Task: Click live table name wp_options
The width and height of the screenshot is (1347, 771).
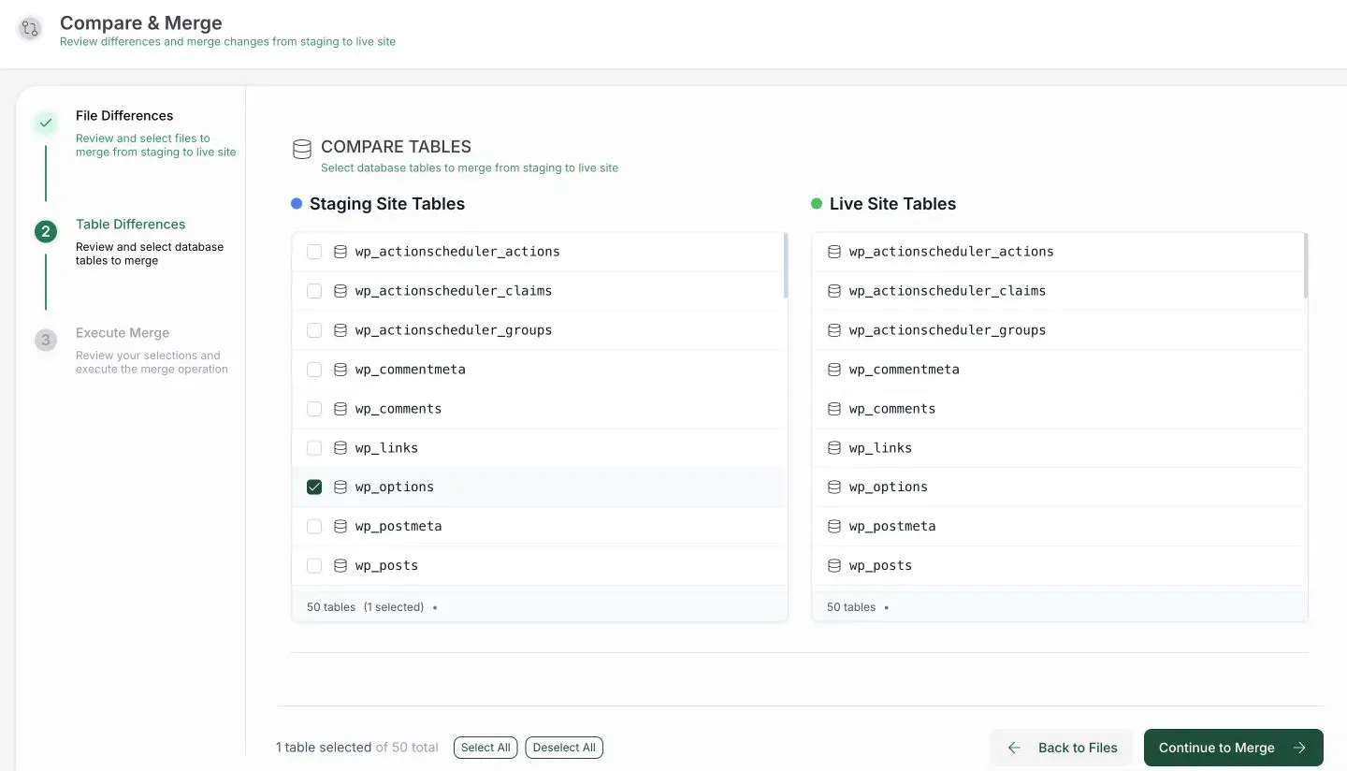Action: [889, 487]
